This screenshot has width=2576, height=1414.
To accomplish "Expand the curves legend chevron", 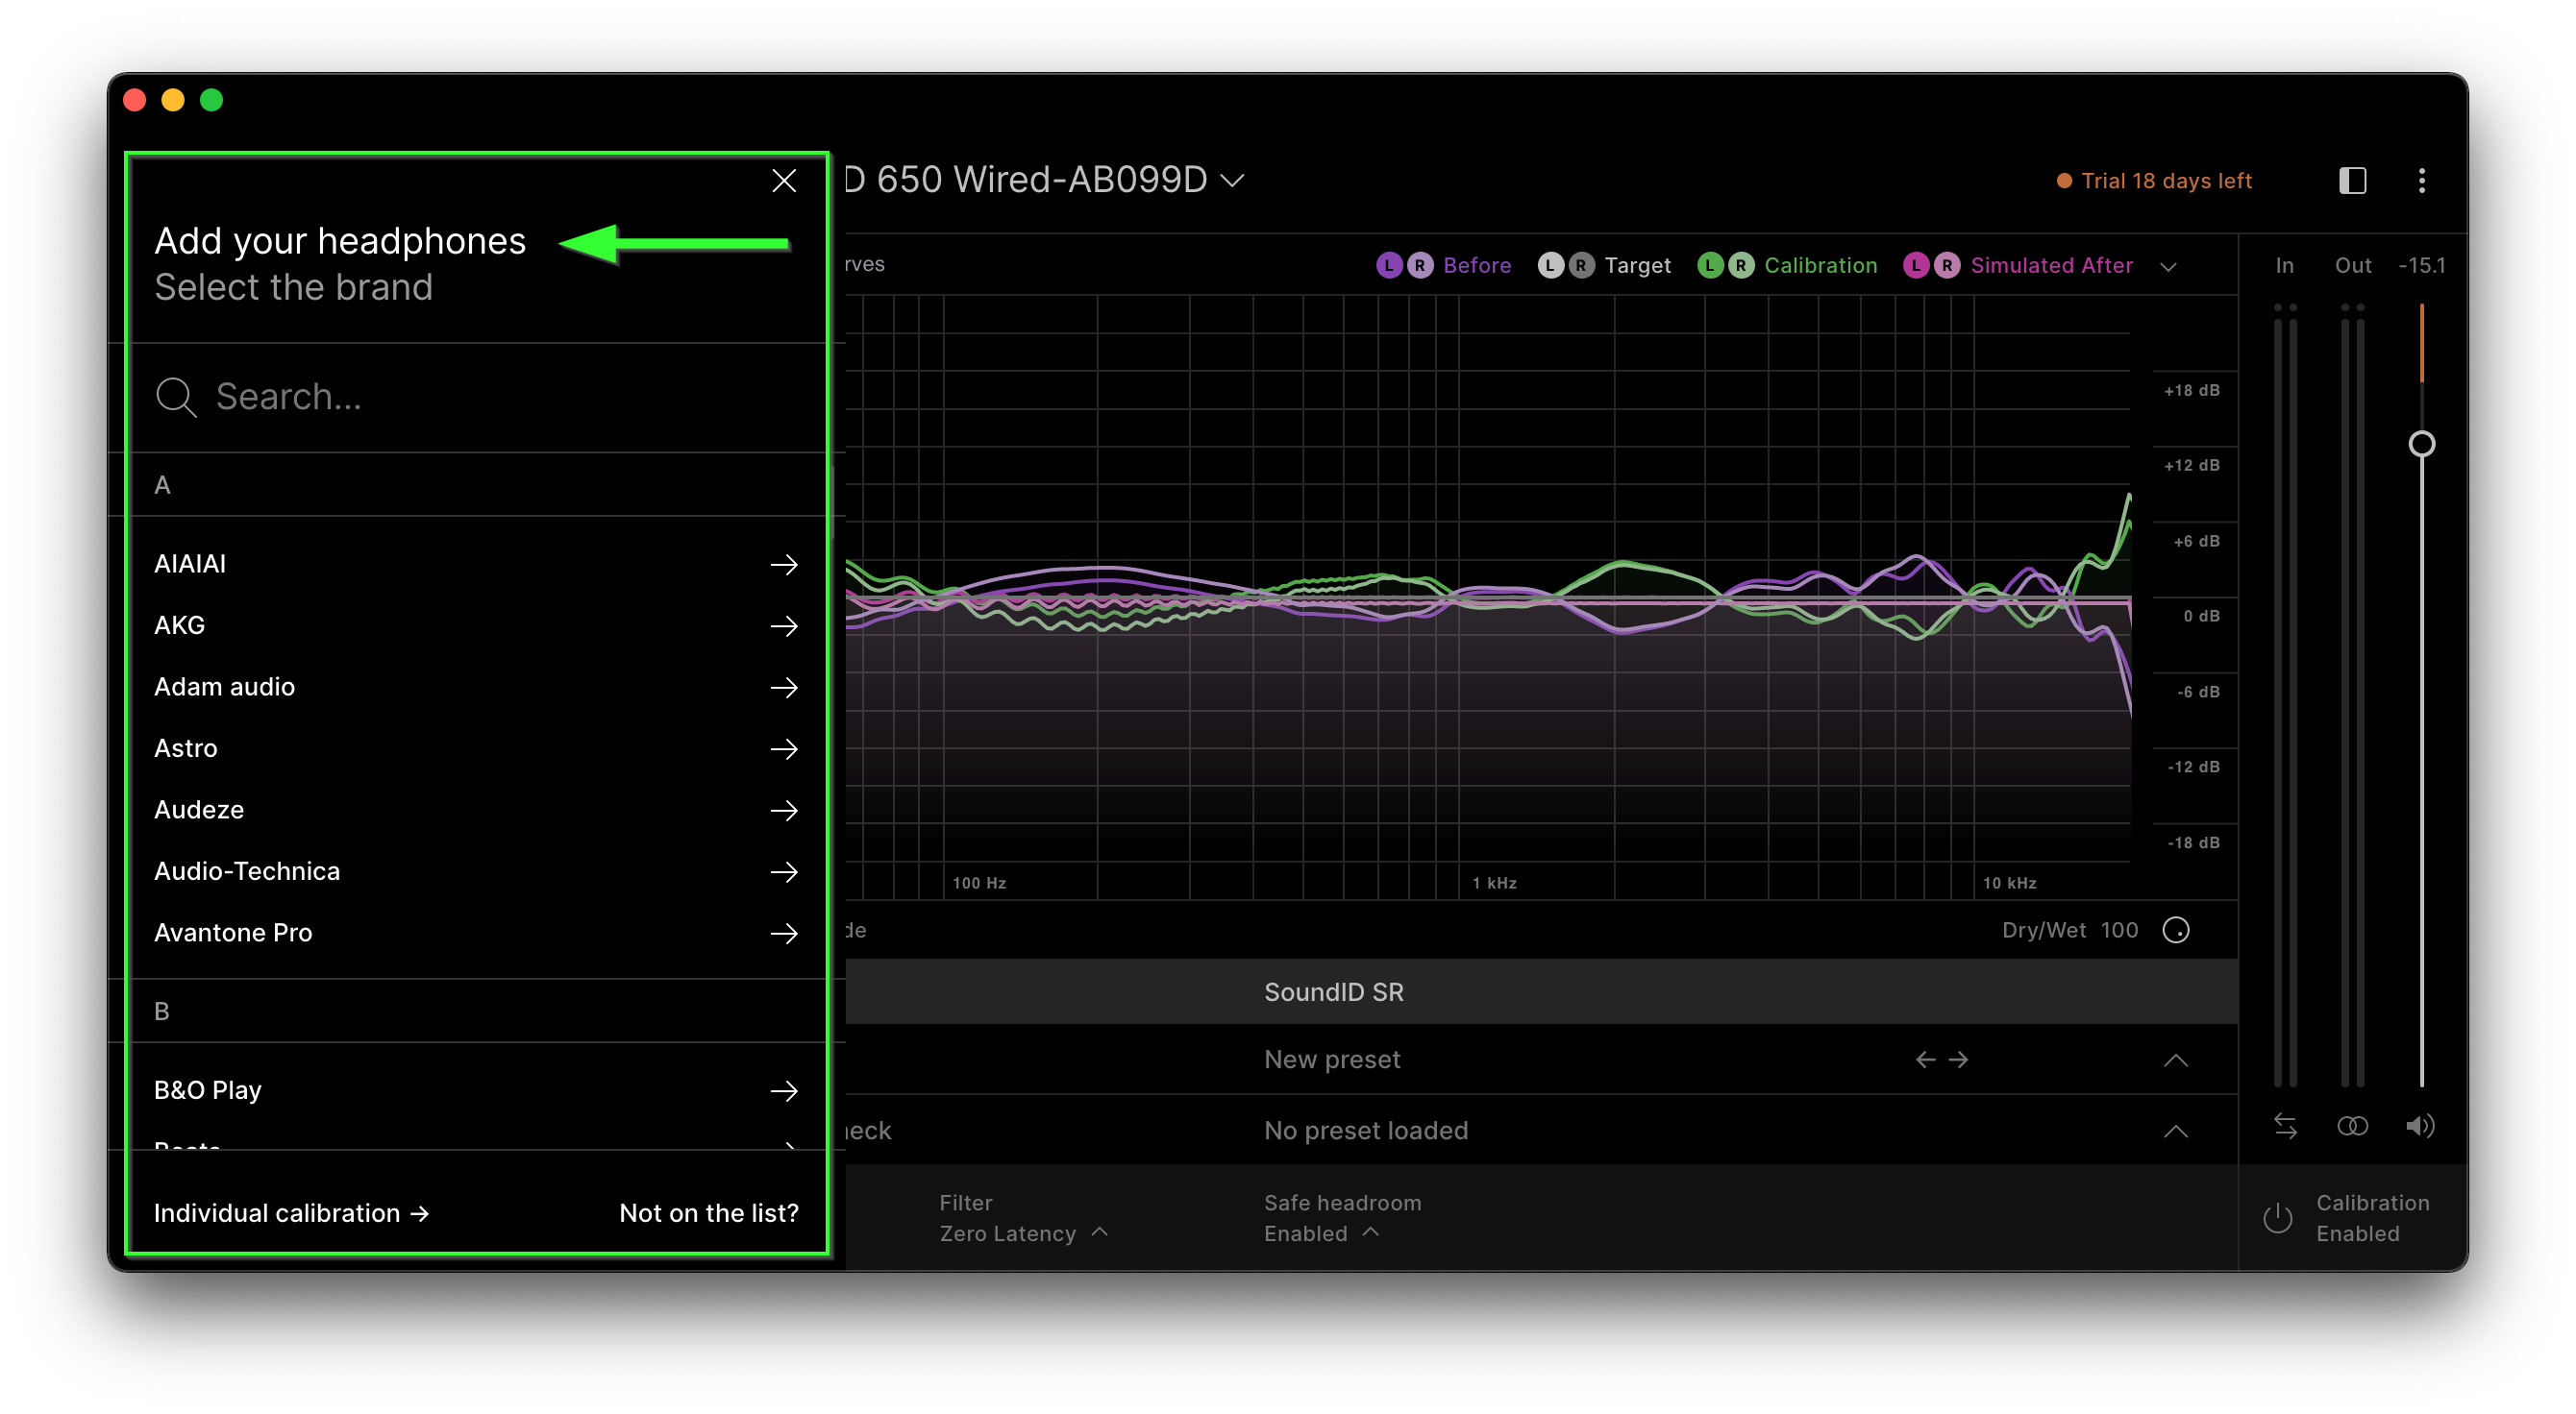I will [2168, 267].
